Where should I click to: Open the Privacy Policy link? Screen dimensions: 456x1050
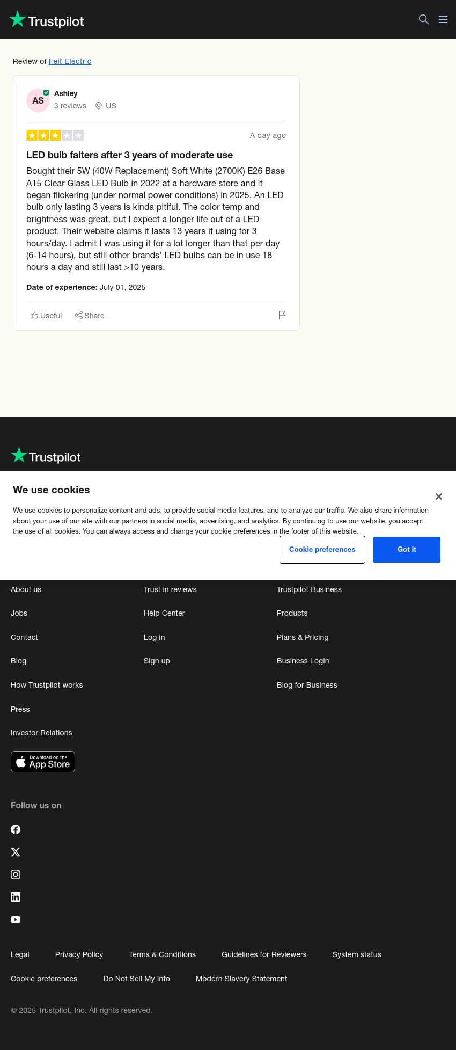[x=79, y=954]
